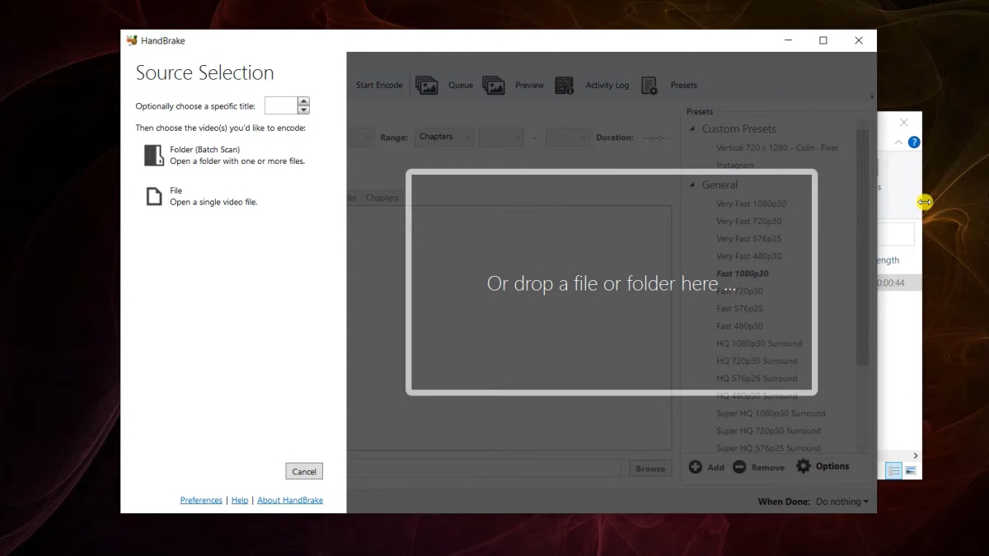Open the end chapter dropdown before Duration

click(568, 137)
